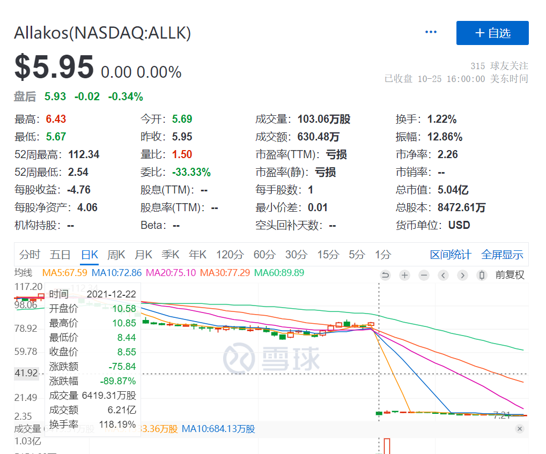Select the 日K chart tab

tap(90, 255)
